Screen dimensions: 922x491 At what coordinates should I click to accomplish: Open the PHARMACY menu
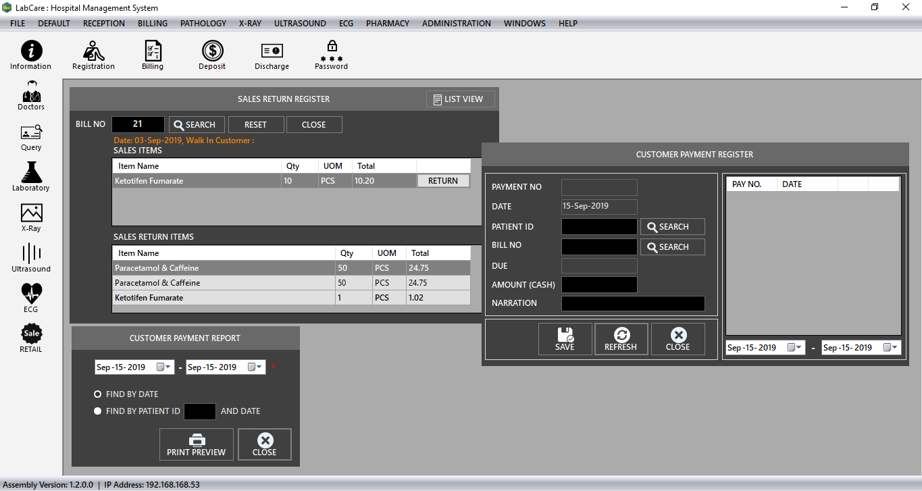(x=388, y=23)
